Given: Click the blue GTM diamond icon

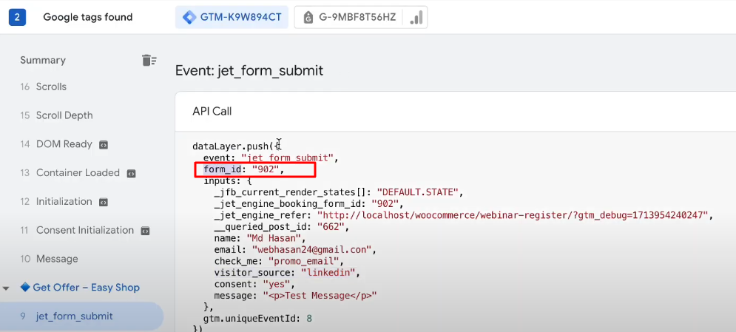Looking at the screenshot, I should tap(189, 17).
